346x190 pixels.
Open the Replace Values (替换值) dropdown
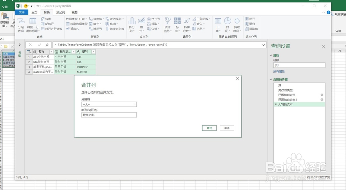pyautogui.click(x=97, y=19)
